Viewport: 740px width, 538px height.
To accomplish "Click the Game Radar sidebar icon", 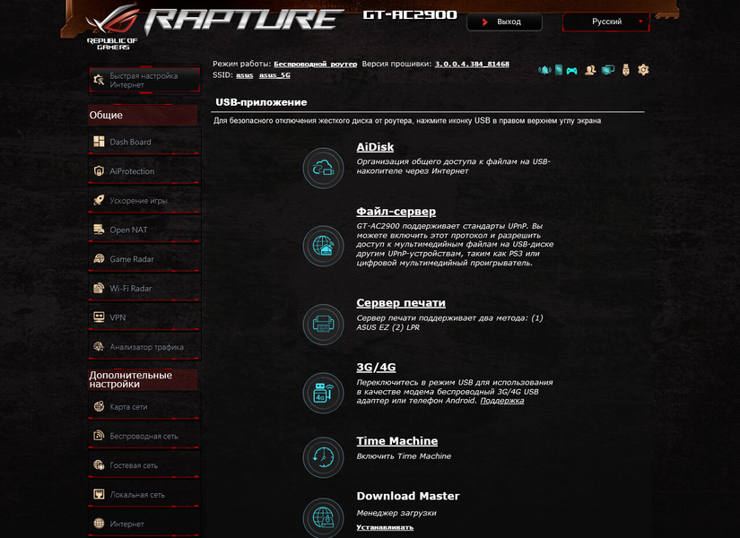I will coord(99,258).
